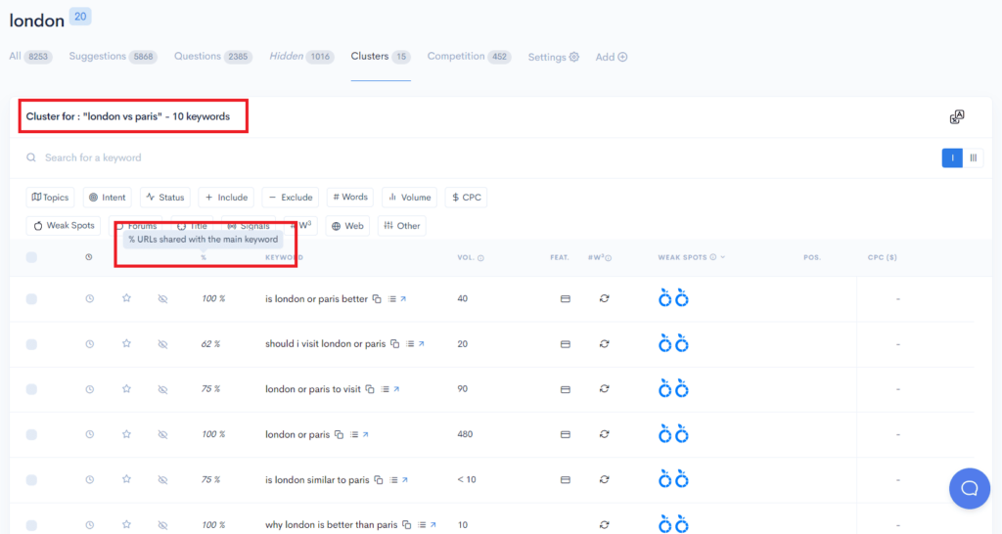Viewport: 1002px width, 534px height.
Task: Open list icon for 'should i visit london or paris'
Action: click(x=410, y=343)
